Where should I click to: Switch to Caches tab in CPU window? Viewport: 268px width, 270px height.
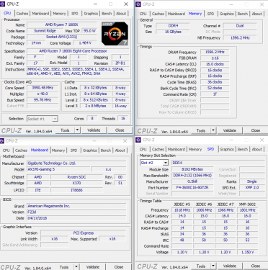[x=22, y=14]
